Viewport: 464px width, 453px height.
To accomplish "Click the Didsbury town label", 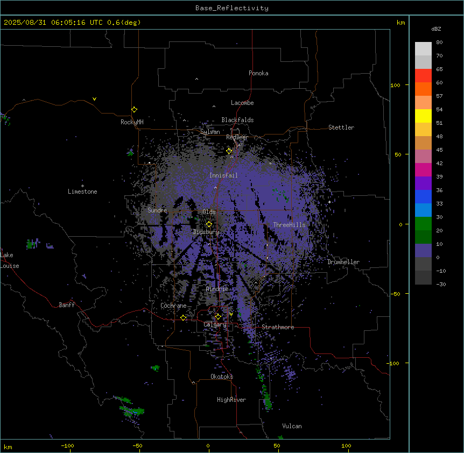I will 206,232.
